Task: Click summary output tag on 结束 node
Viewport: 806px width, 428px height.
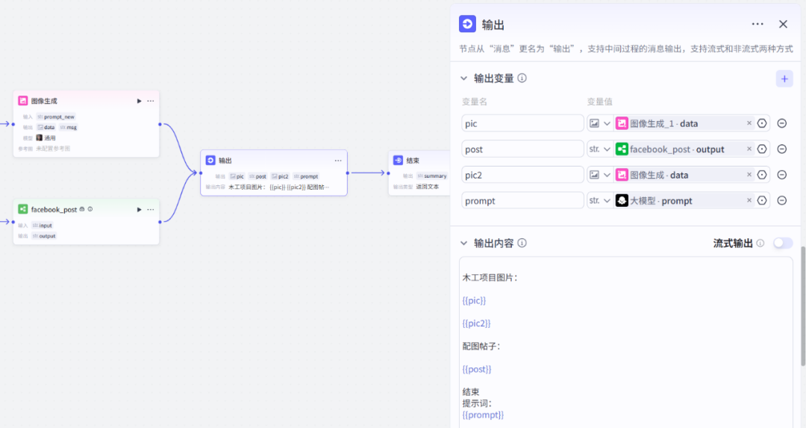Action: coord(432,176)
